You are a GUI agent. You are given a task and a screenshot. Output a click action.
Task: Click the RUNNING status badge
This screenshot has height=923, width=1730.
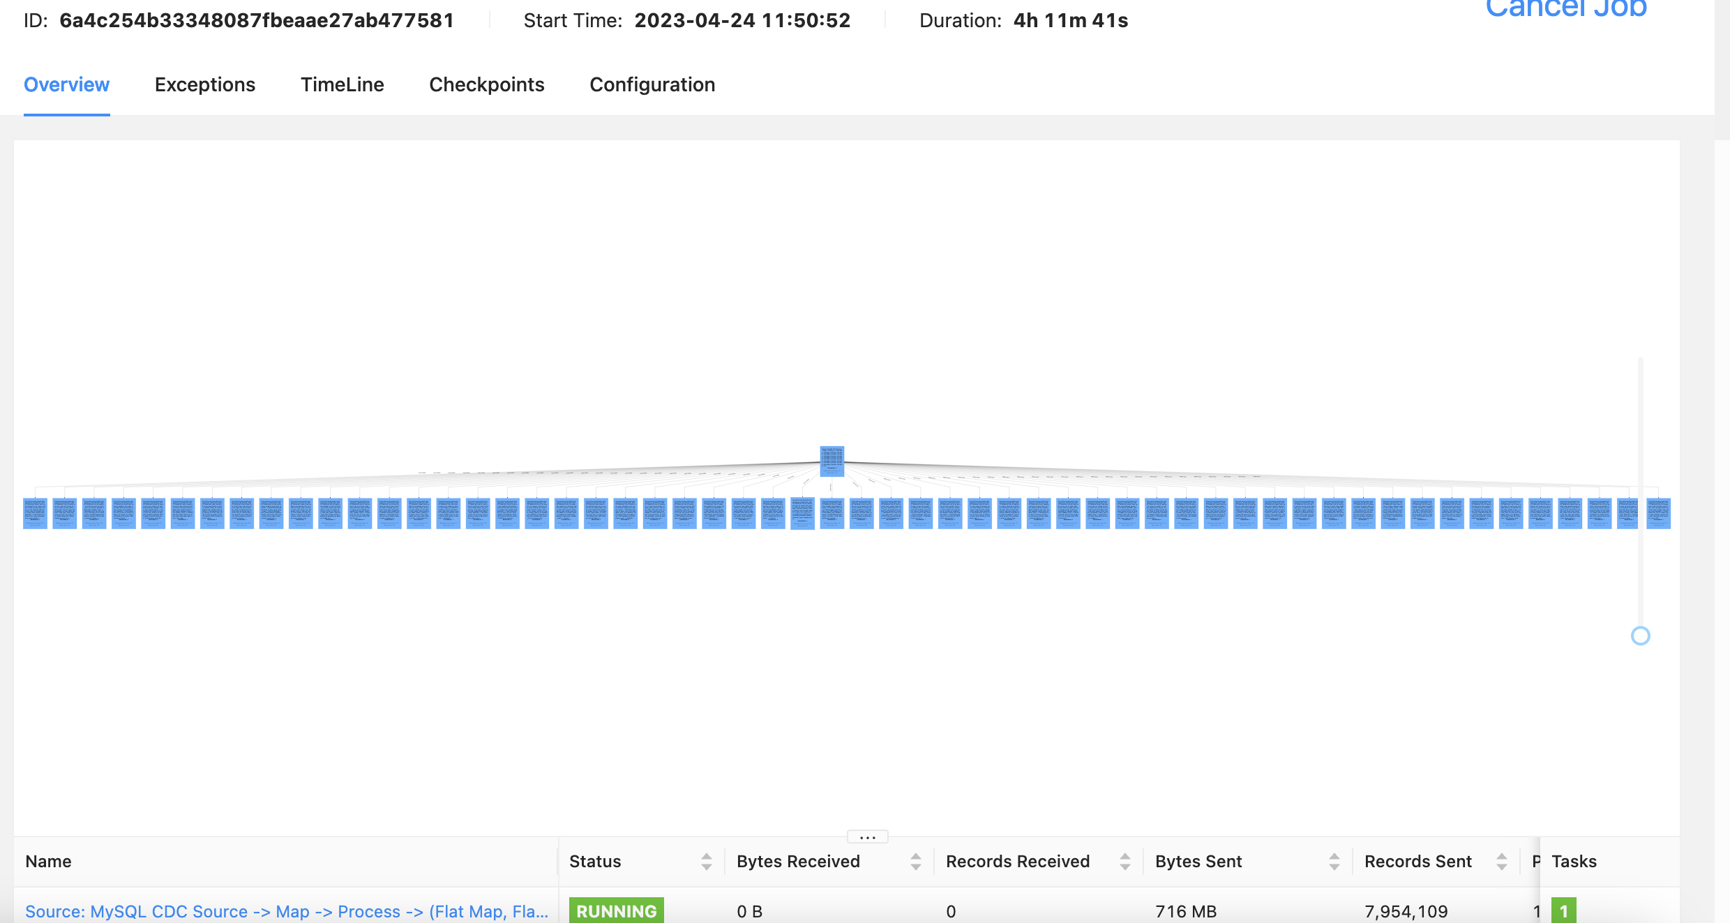point(616,910)
